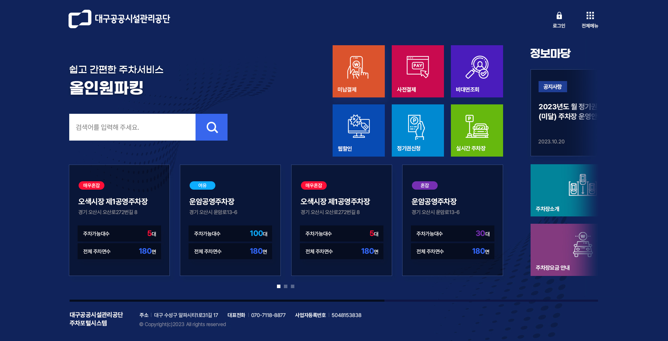Viewport: 668px width, 341px height.
Task: Click the 공지사항 label button
Action: (553, 87)
